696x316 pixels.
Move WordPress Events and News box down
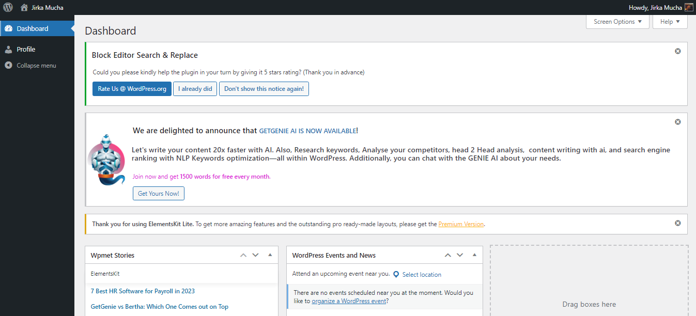pos(460,255)
